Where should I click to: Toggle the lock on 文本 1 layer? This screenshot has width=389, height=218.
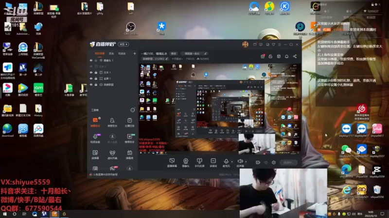[x=96, y=72]
